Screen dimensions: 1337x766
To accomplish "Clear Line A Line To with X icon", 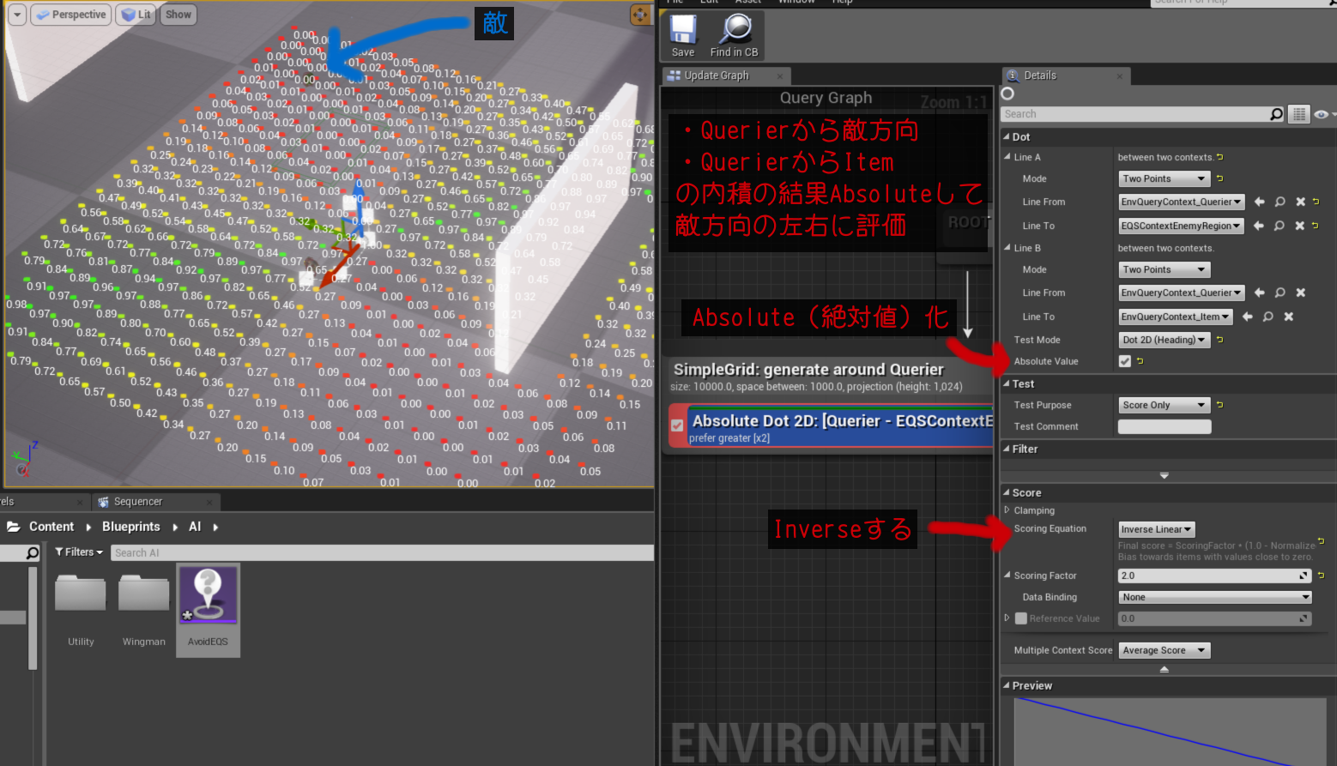I will pos(1299,226).
